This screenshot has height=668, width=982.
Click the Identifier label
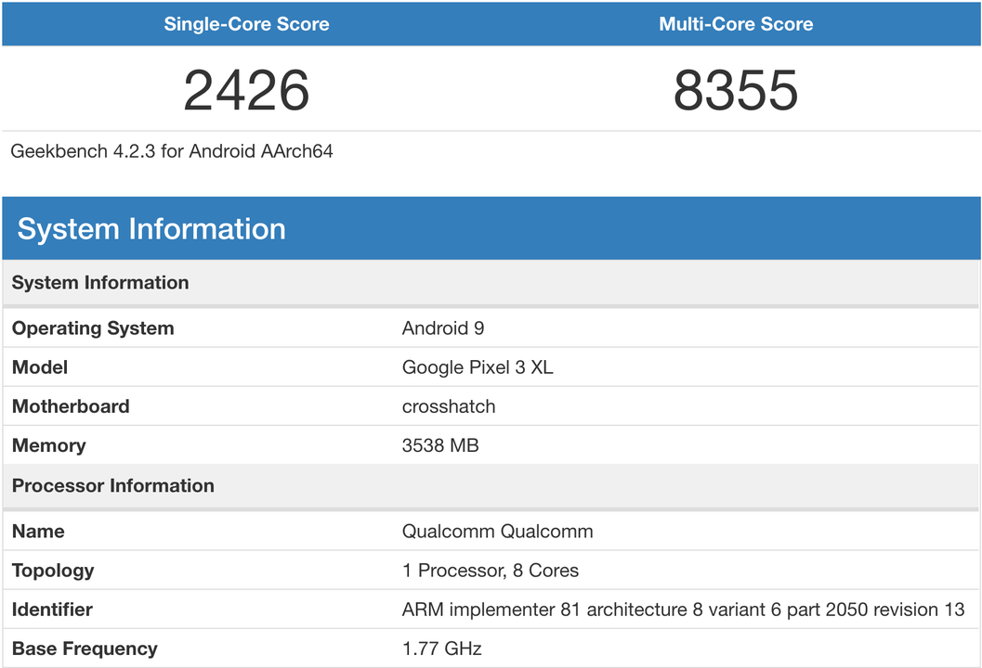tap(52, 610)
